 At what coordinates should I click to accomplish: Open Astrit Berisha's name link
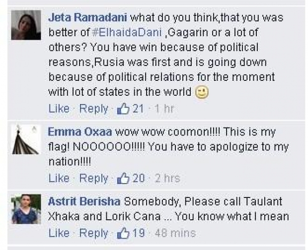pos(84,202)
